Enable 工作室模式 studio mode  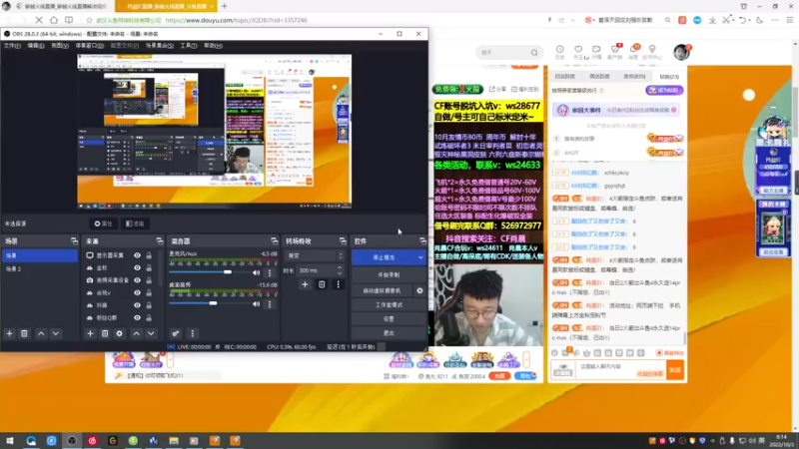click(389, 305)
